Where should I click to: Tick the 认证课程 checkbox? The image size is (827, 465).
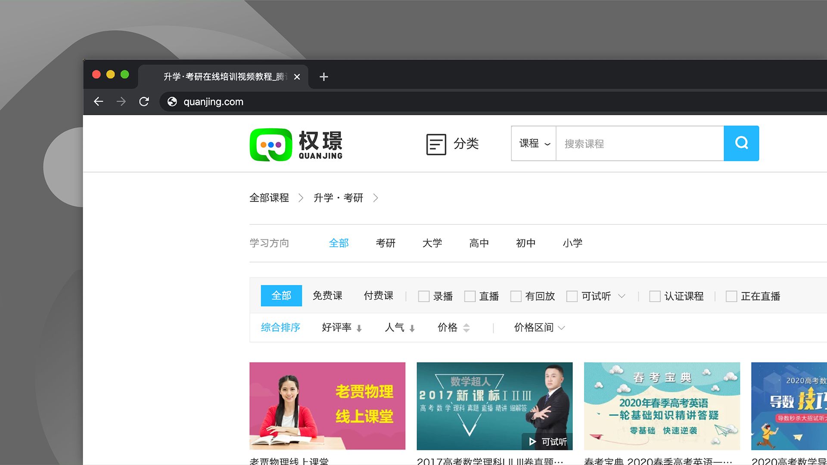click(655, 296)
